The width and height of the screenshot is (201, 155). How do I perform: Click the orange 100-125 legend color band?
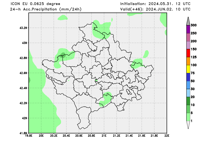[188, 61]
